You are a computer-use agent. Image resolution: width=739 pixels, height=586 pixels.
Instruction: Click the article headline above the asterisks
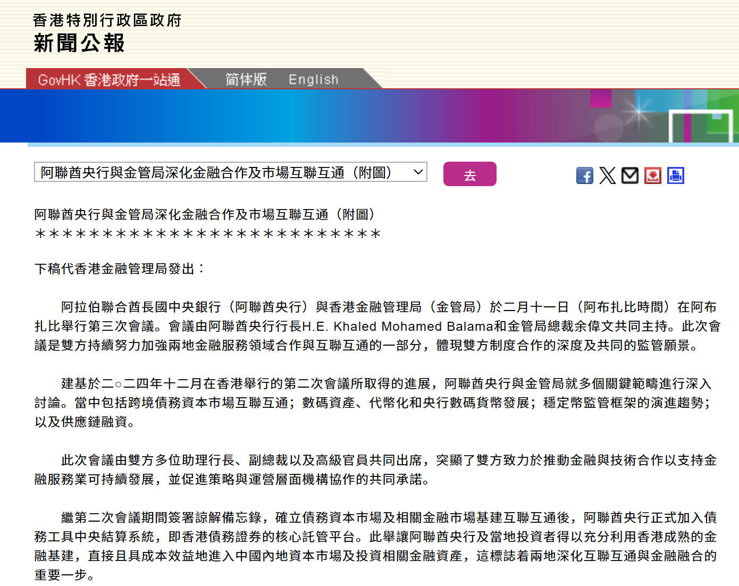point(205,214)
